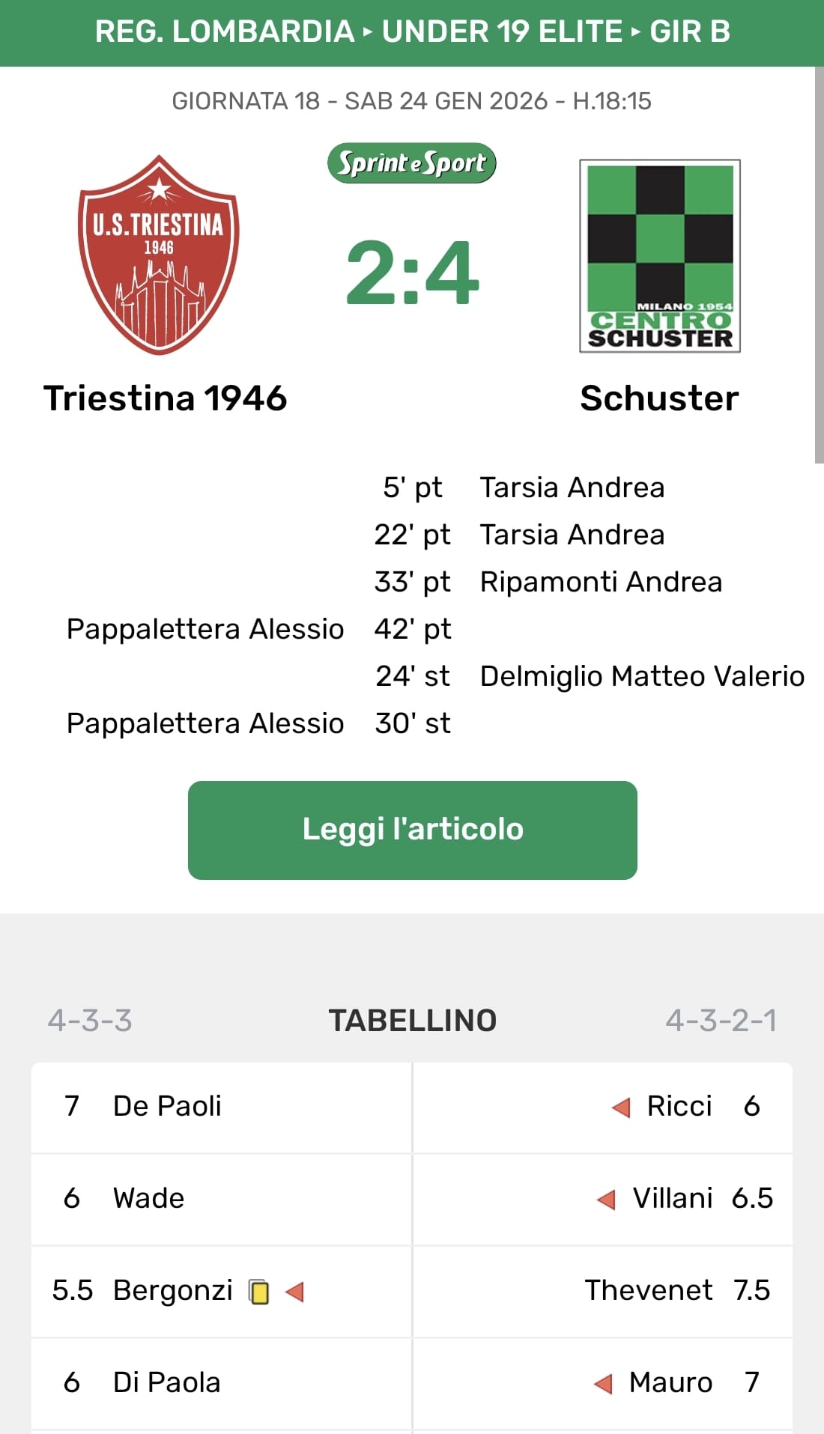Click substitution arrow next to Mauro
This screenshot has width=824, height=1434.
coord(603,1383)
